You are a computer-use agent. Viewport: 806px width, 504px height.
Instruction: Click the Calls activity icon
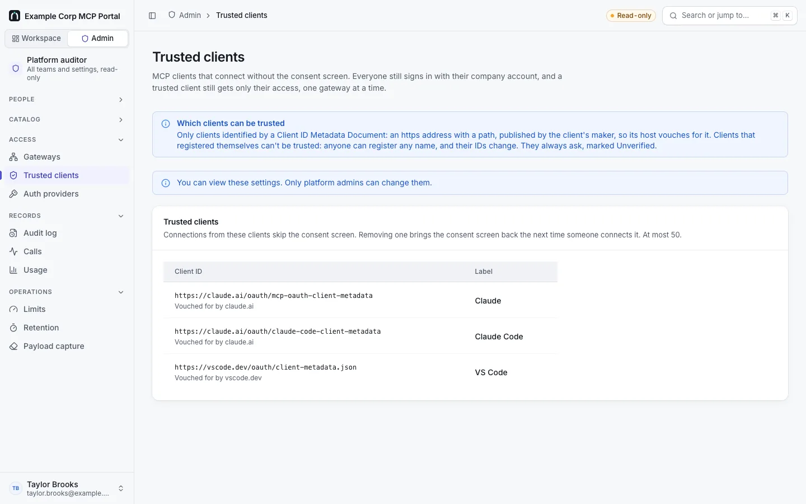coord(13,251)
